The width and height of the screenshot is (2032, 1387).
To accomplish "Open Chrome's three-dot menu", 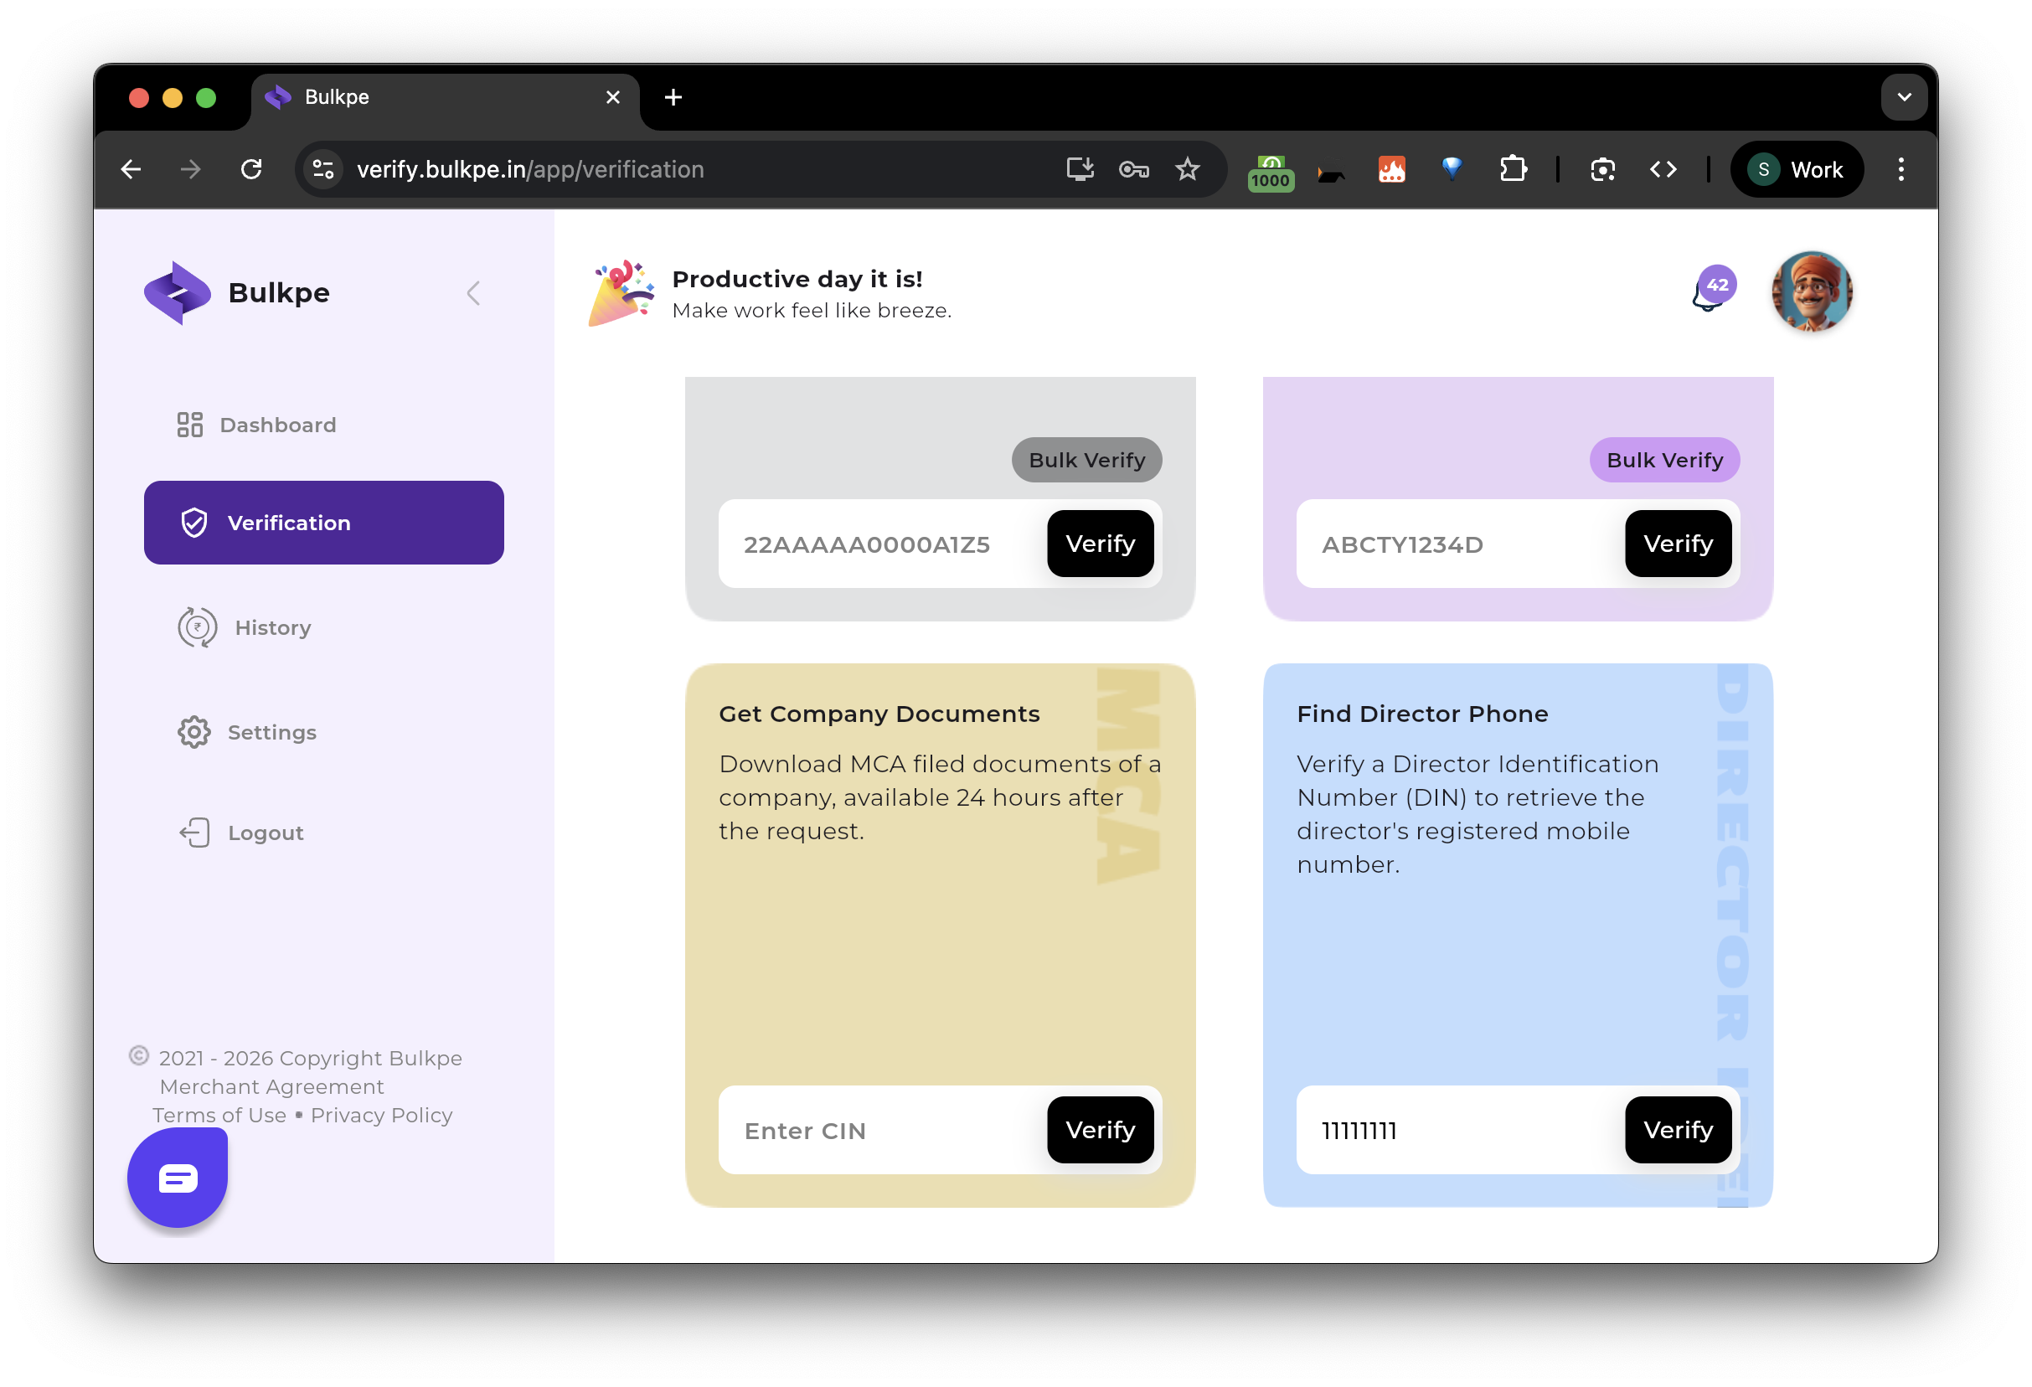I will (1900, 170).
